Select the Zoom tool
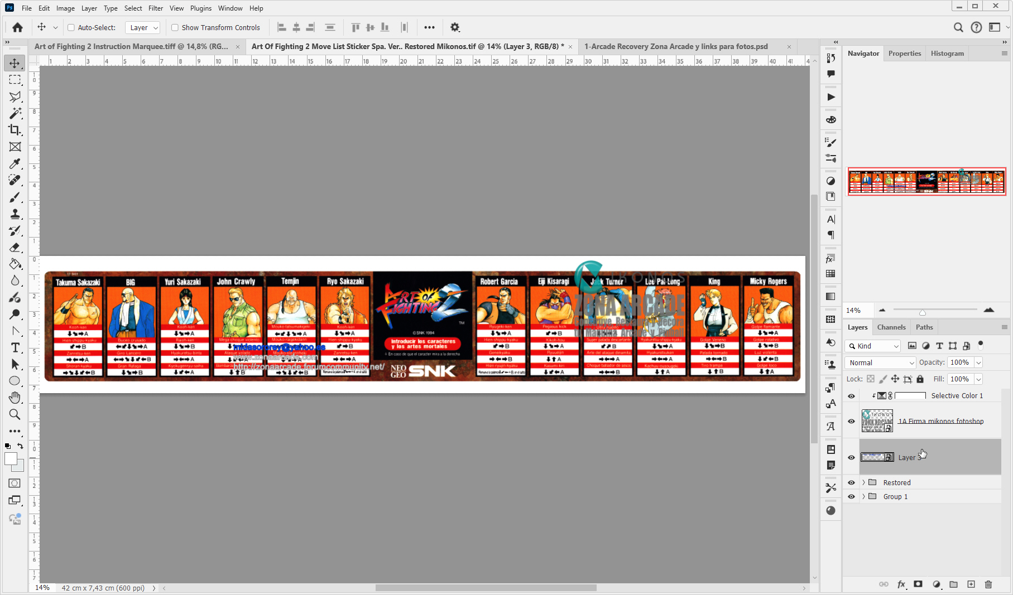This screenshot has width=1013, height=595. point(15,414)
